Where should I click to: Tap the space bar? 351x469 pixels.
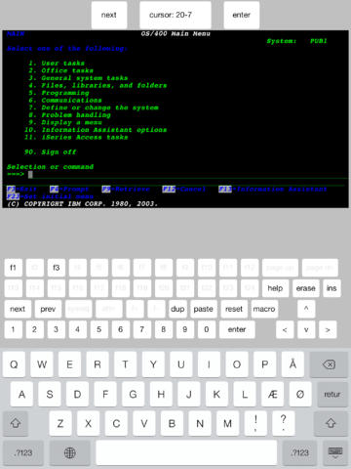tap(186, 452)
